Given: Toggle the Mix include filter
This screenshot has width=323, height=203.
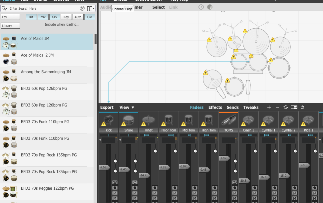Looking at the screenshot, I should click(x=43, y=17).
